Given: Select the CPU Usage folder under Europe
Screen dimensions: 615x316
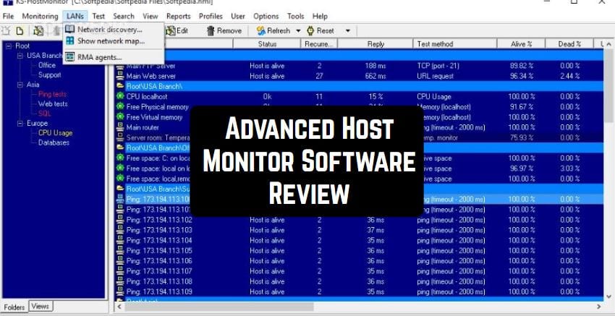Looking at the screenshot, I should tap(55, 133).
